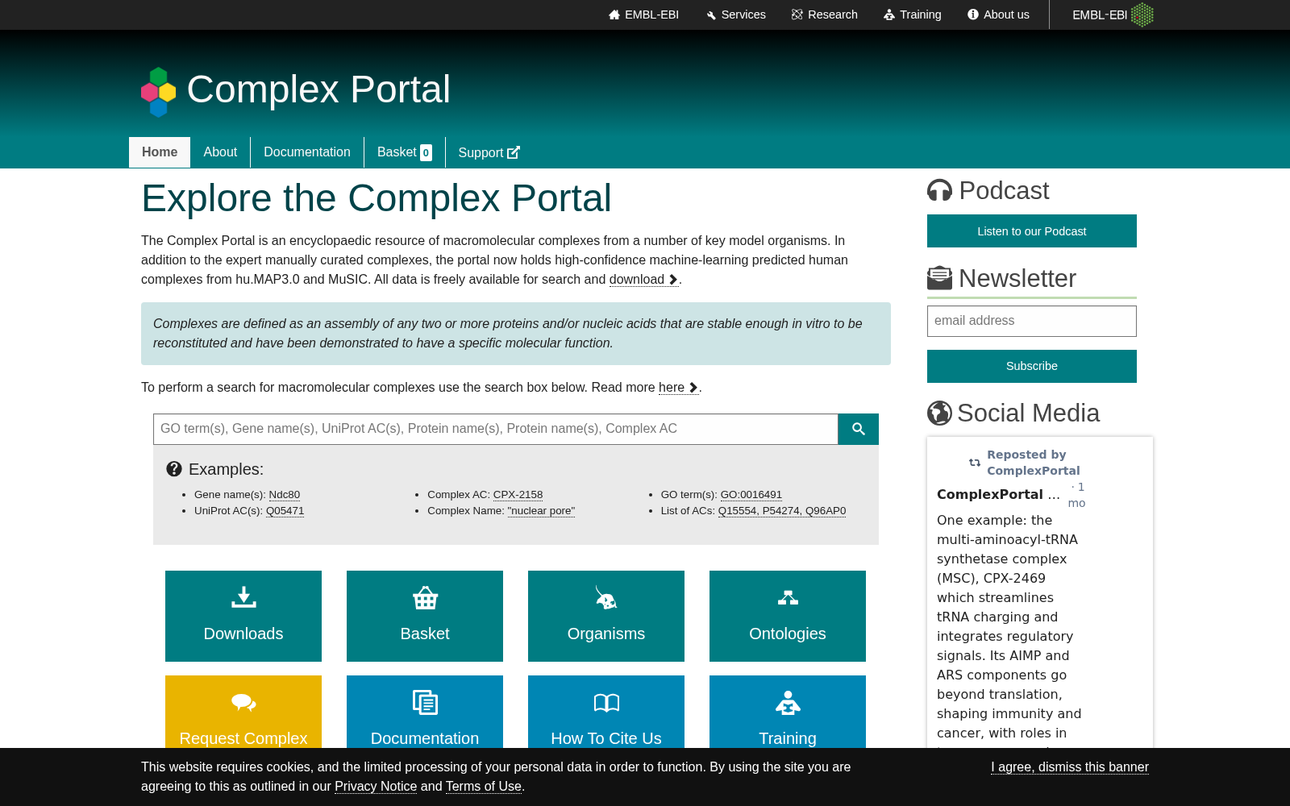Focus the newsletter email address field

tap(1032, 321)
